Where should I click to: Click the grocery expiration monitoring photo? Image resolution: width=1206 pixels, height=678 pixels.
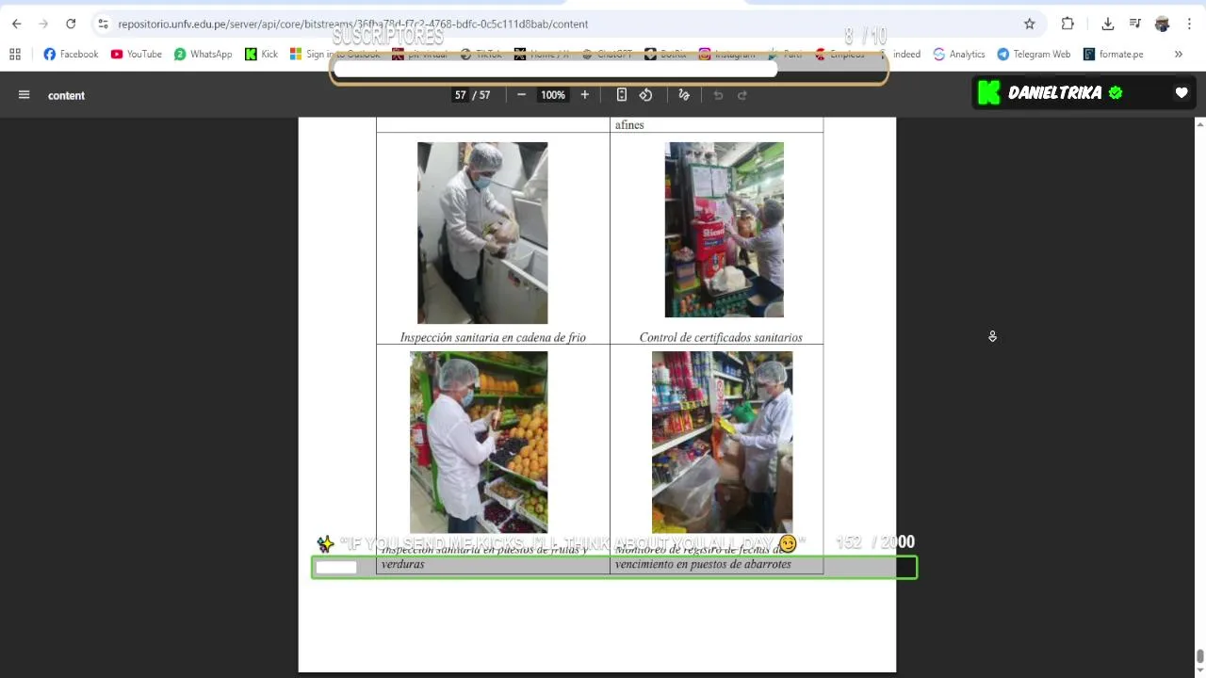tap(722, 442)
